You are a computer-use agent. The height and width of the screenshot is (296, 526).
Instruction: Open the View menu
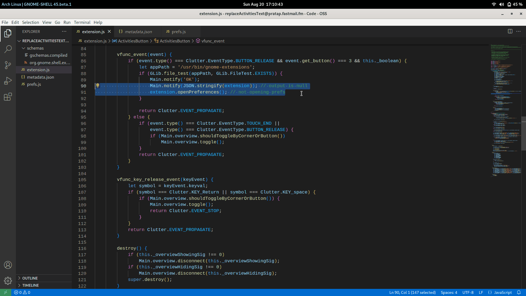click(47, 22)
